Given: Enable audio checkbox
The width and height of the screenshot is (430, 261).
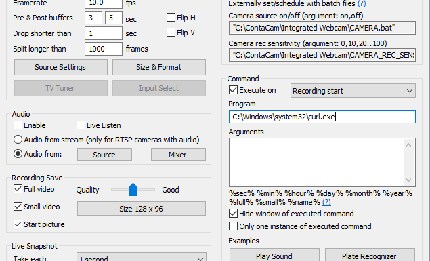Looking at the screenshot, I should [18, 125].
